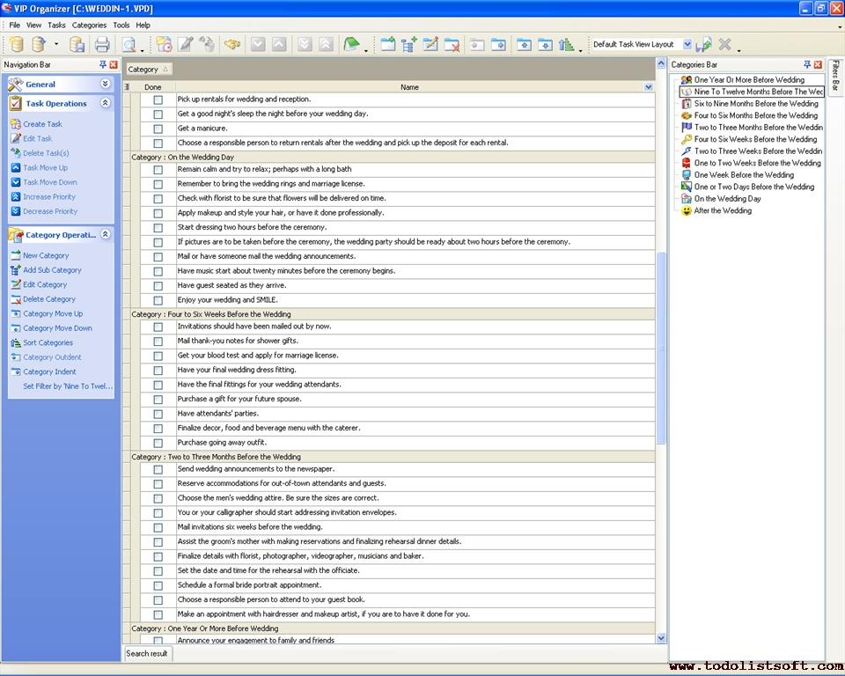
Task: Click the Print icon in toolbar
Action: [x=102, y=44]
